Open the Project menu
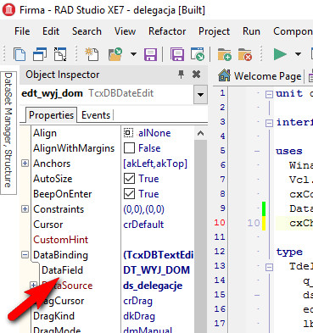This screenshot has height=333, width=313. click(x=214, y=31)
